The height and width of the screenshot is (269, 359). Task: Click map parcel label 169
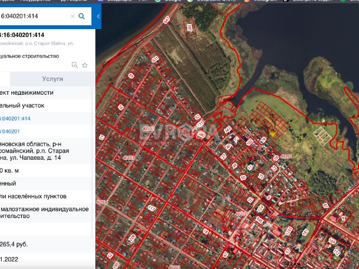pos(332,241)
